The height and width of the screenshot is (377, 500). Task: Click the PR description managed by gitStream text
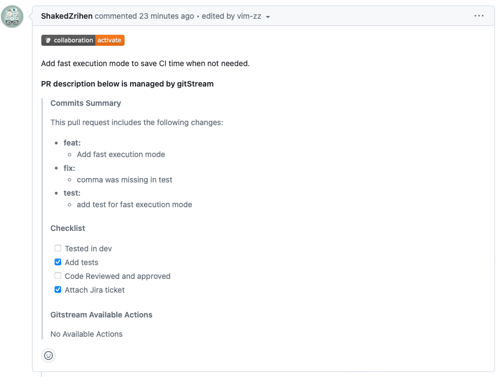pos(127,84)
